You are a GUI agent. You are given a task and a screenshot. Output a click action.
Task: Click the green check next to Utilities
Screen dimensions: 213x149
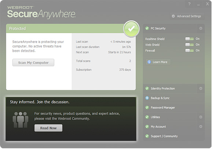click(x=147, y=117)
